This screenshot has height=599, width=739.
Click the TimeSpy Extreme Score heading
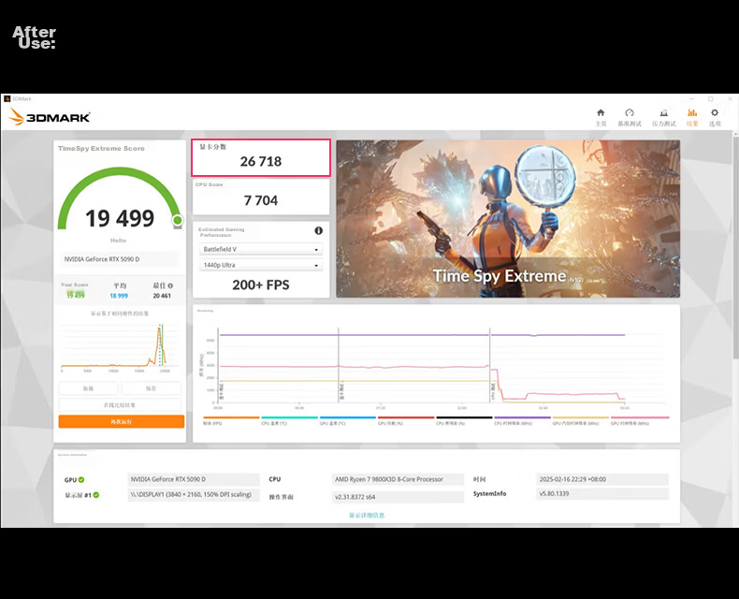click(x=101, y=148)
